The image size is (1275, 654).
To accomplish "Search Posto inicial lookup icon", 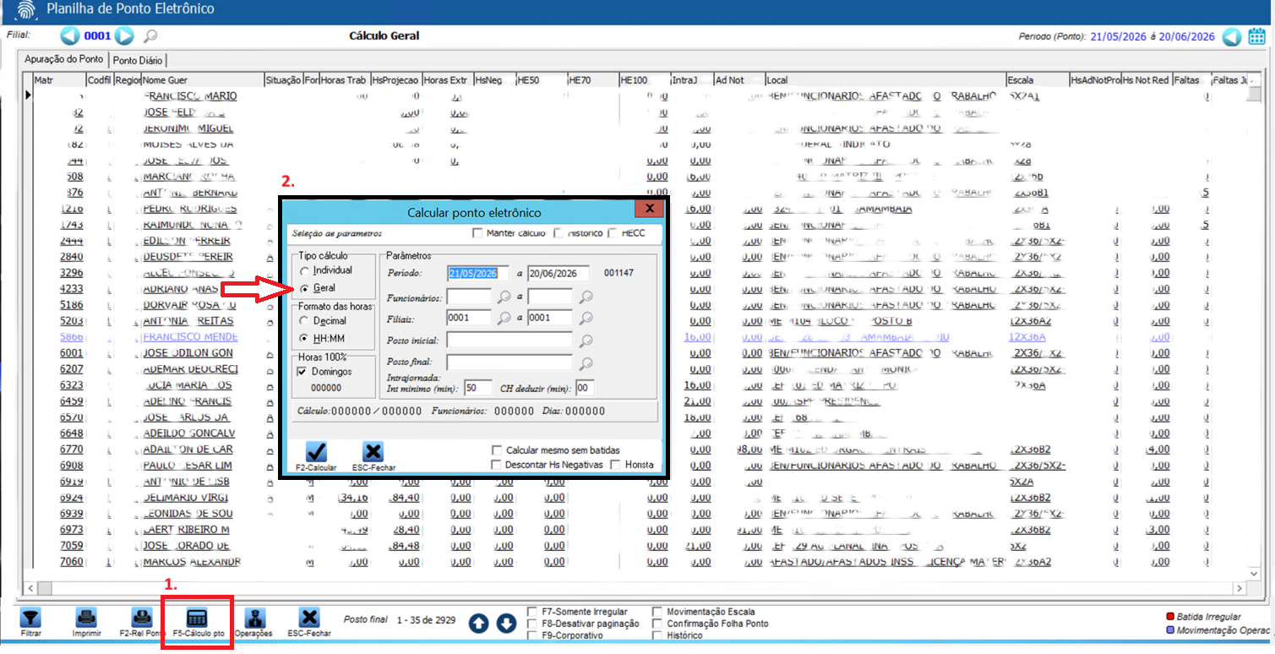I will [586, 341].
